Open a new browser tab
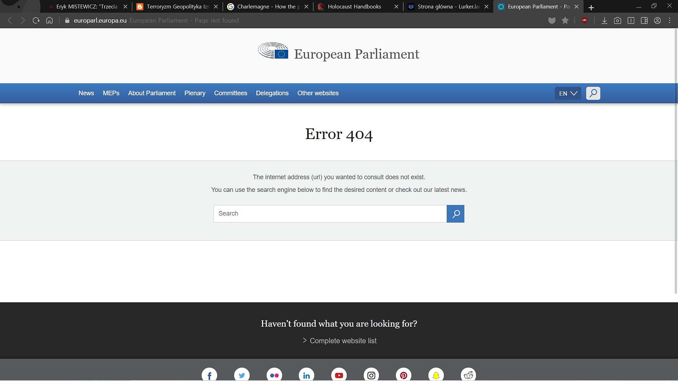Viewport: 678px width, 381px height. point(591,7)
